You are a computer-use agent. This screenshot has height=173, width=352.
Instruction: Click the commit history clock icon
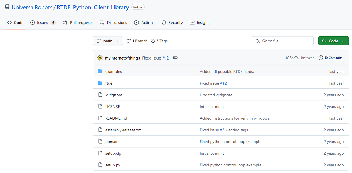pos(321,58)
